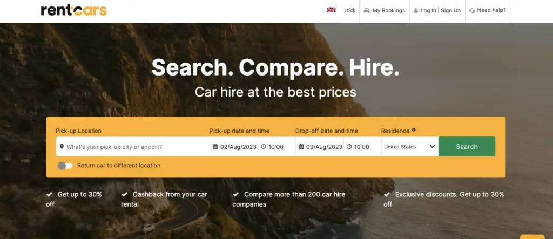Click the clock icon in drop-off time

tap(349, 147)
